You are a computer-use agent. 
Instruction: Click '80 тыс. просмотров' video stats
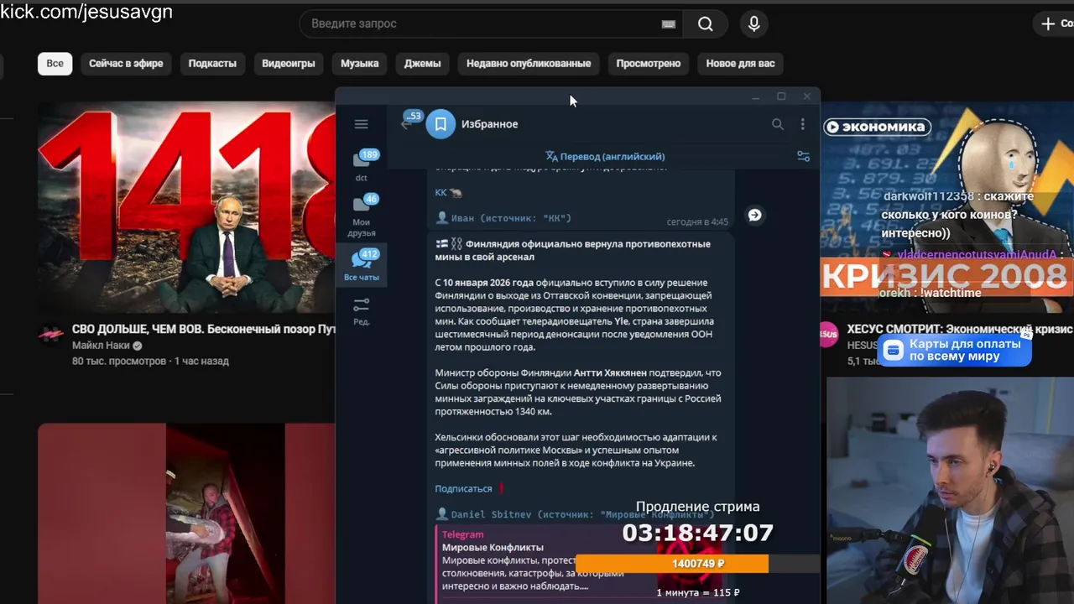click(x=119, y=361)
